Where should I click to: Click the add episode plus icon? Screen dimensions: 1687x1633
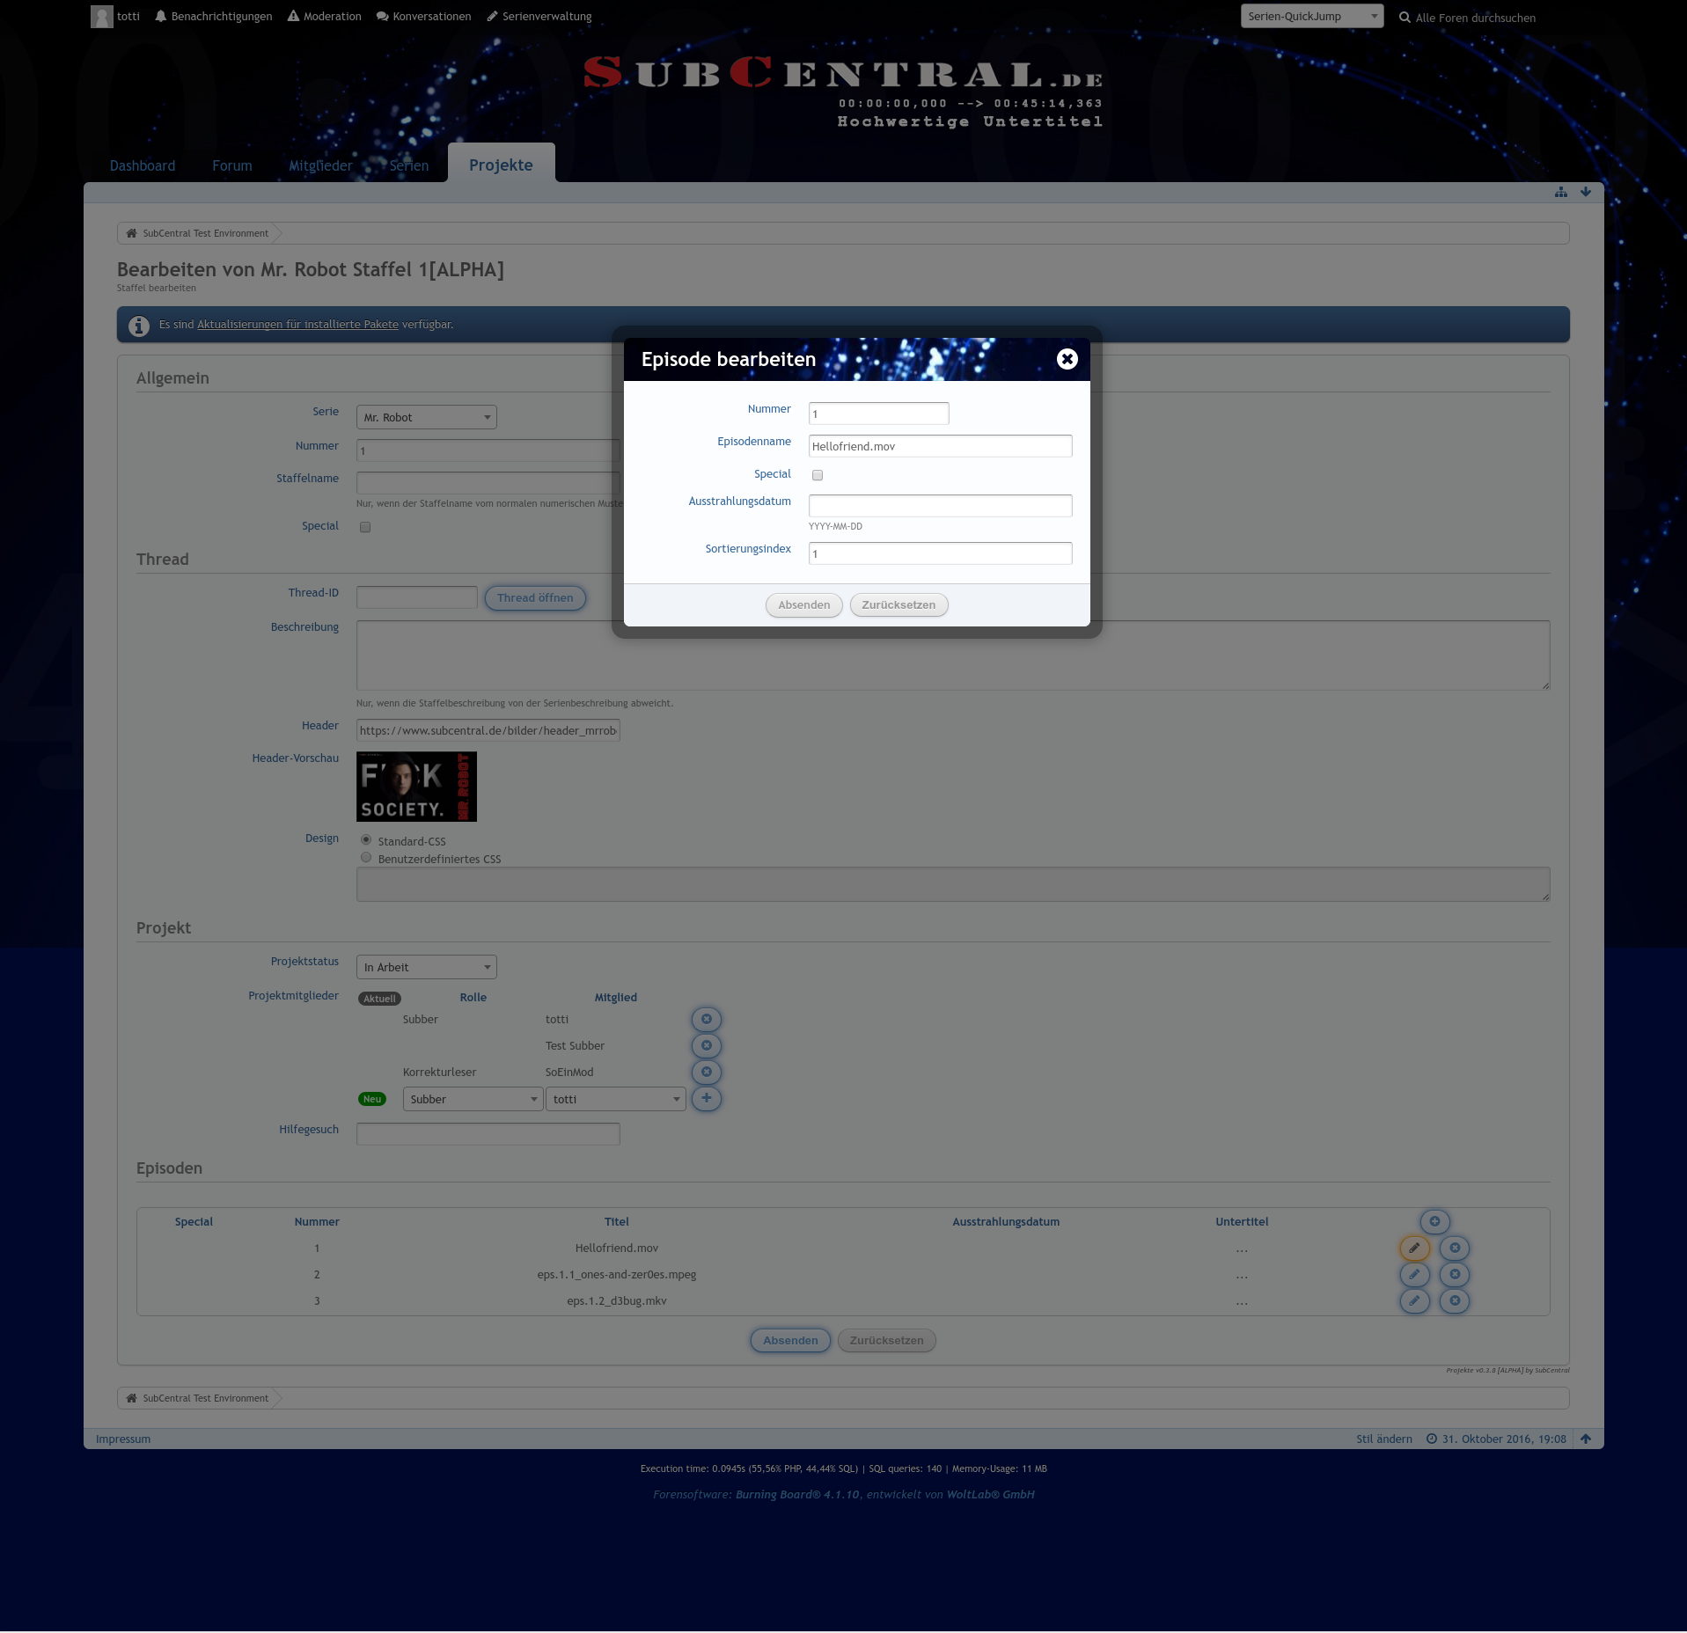[1434, 1221]
